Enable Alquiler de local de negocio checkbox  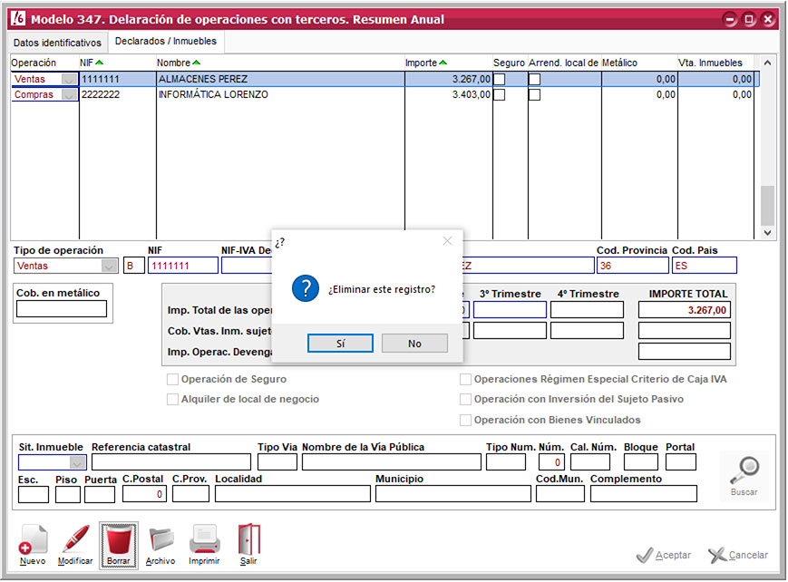pyautogui.click(x=172, y=399)
